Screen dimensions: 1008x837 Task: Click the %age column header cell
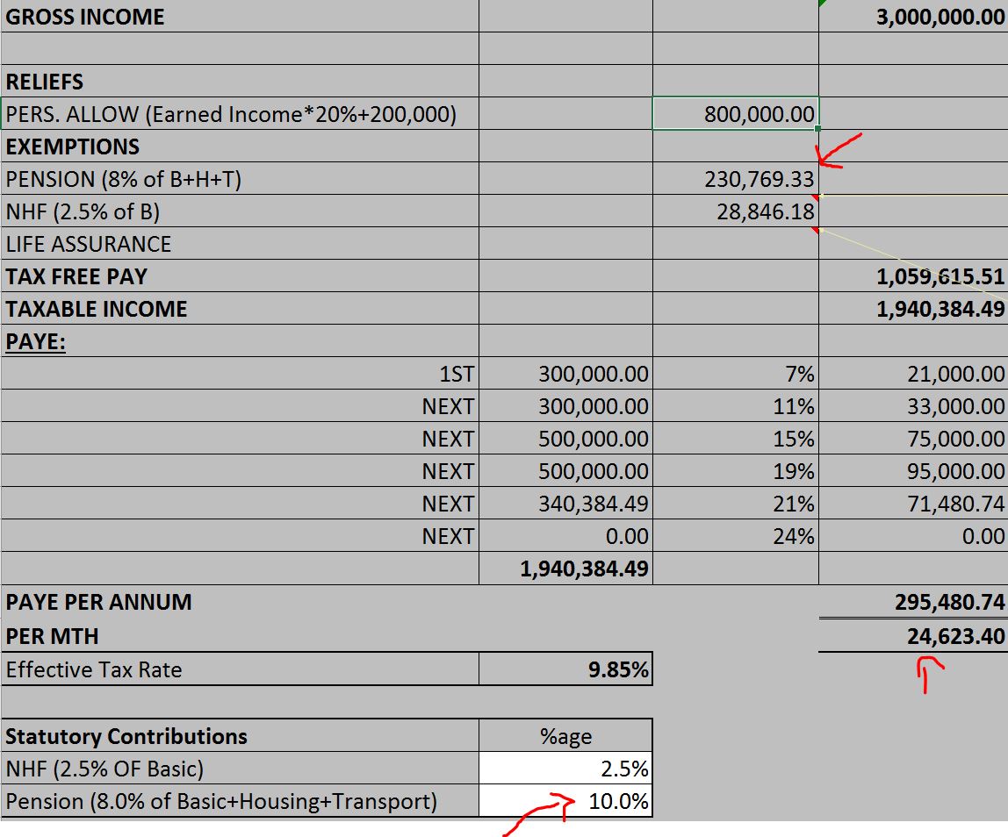pyautogui.click(x=566, y=737)
